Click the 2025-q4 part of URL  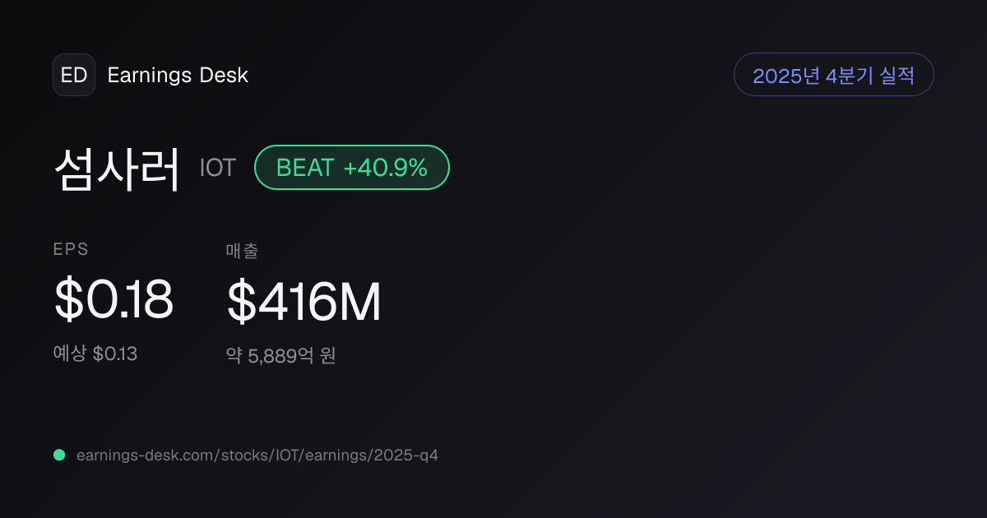(408, 455)
